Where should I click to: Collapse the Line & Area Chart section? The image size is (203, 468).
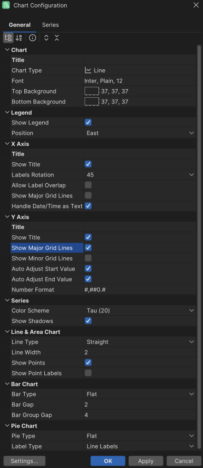point(7,332)
